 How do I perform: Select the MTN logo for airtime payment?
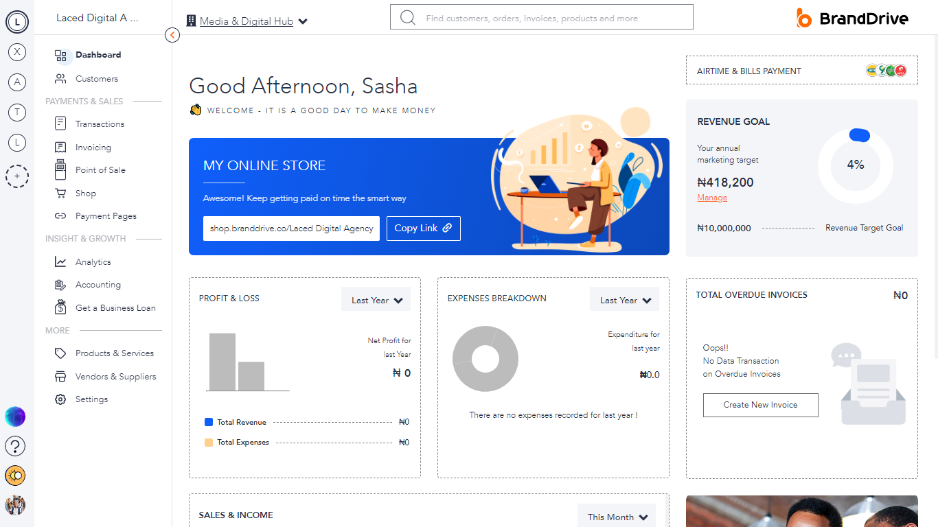pos(871,69)
